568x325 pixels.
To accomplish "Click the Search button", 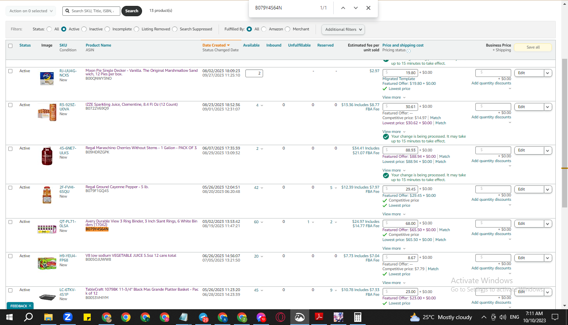I will click(132, 11).
